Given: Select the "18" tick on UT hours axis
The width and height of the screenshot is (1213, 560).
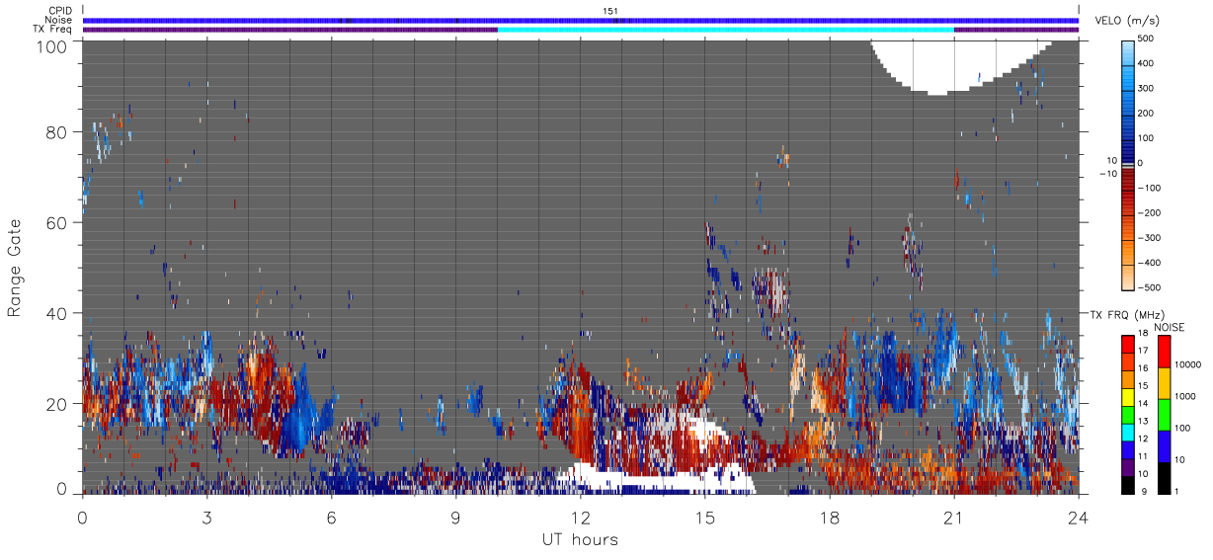Looking at the screenshot, I should pyautogui.click(x=830, y=516).
